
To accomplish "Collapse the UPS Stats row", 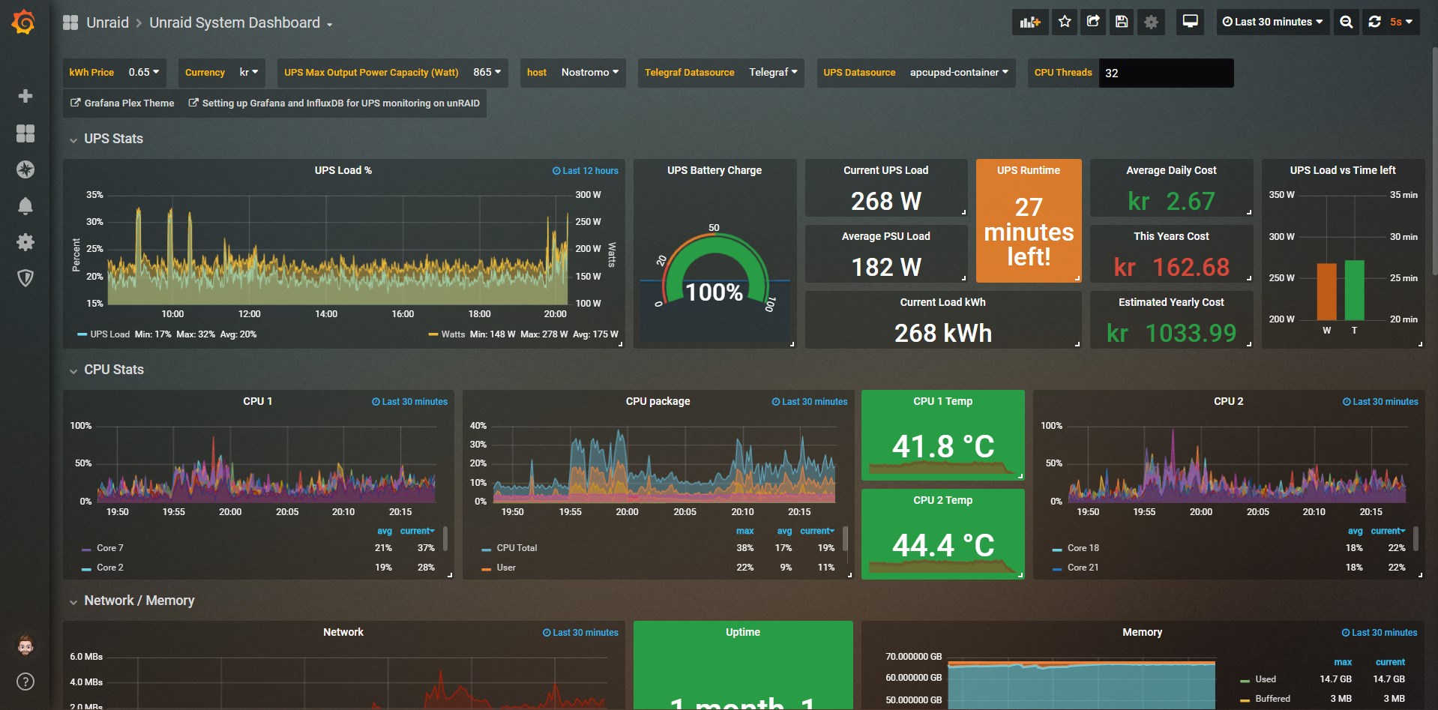I will 112,139.
